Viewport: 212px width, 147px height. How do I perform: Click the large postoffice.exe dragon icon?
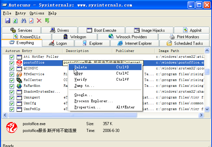point(12,128)
